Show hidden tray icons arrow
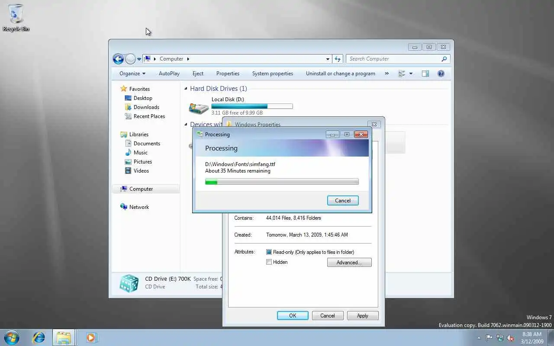This screenshot has height=346, width=554. 479,338
